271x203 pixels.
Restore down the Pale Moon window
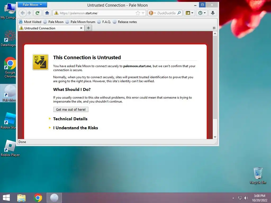click(x=202, y=5)
